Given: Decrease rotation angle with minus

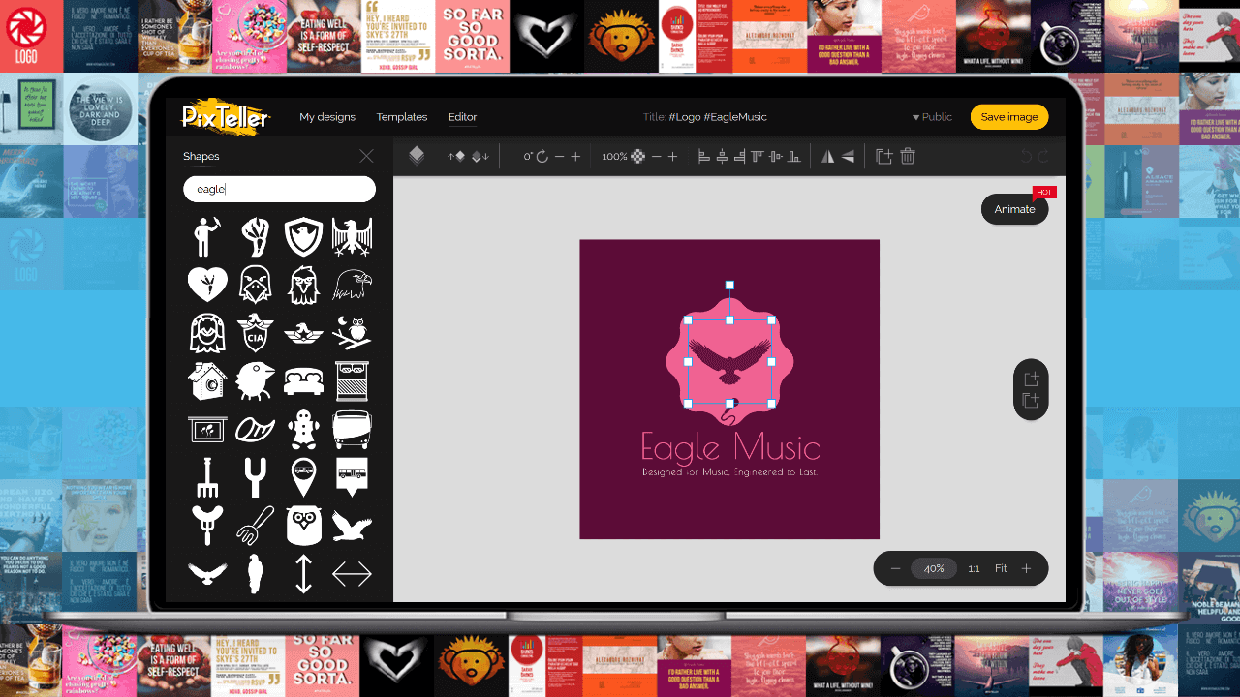Looking at the screenshot, I should point(559,156).
